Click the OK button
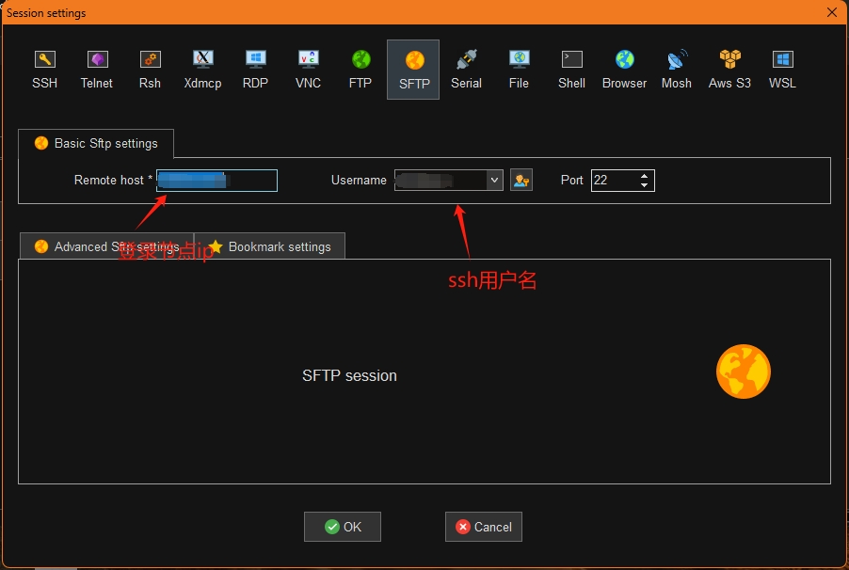 point(343,527)
